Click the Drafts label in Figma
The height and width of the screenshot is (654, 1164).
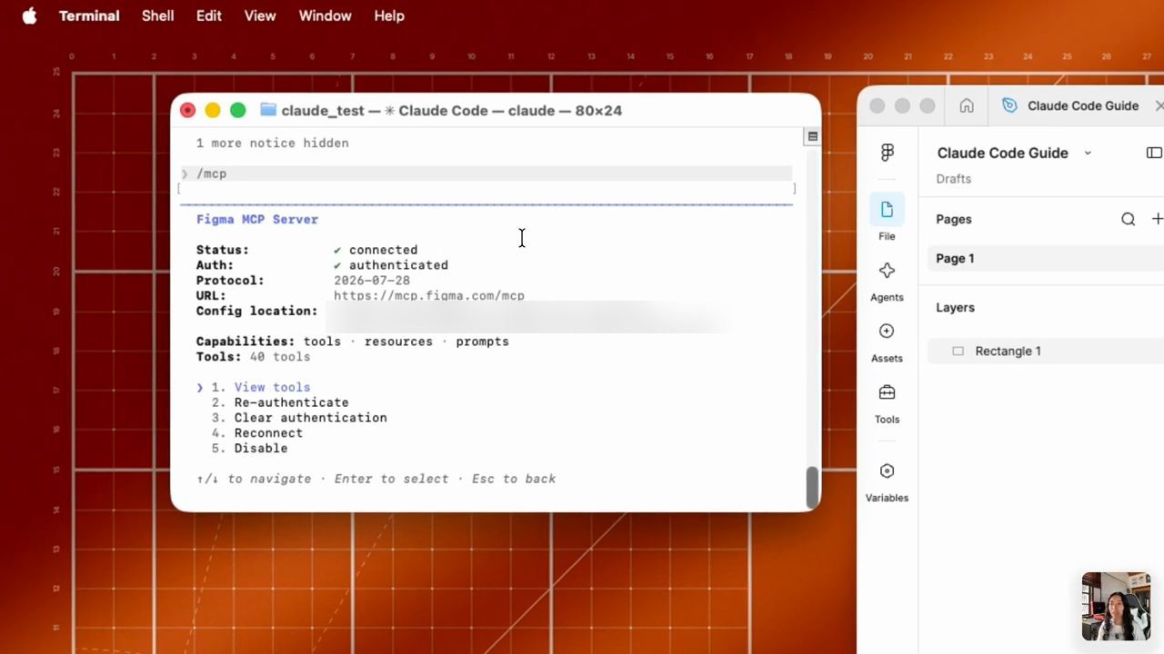click(953, 179)
